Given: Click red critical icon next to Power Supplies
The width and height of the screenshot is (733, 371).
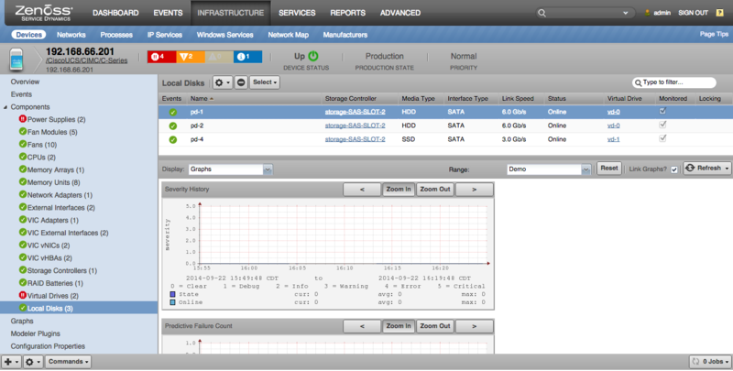Looking at the screenshot, I should point(22,119).
